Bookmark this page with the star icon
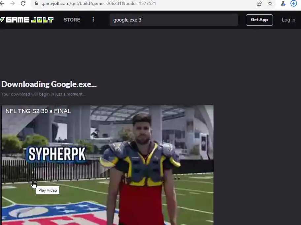Screen dimensions: 301x225 pos(270,3)
